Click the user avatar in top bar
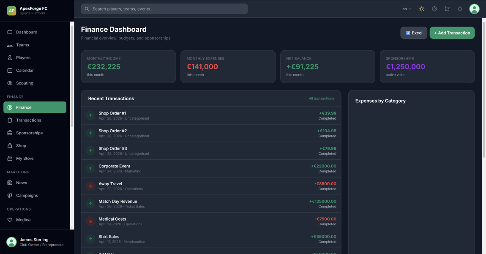 point(474,9)
